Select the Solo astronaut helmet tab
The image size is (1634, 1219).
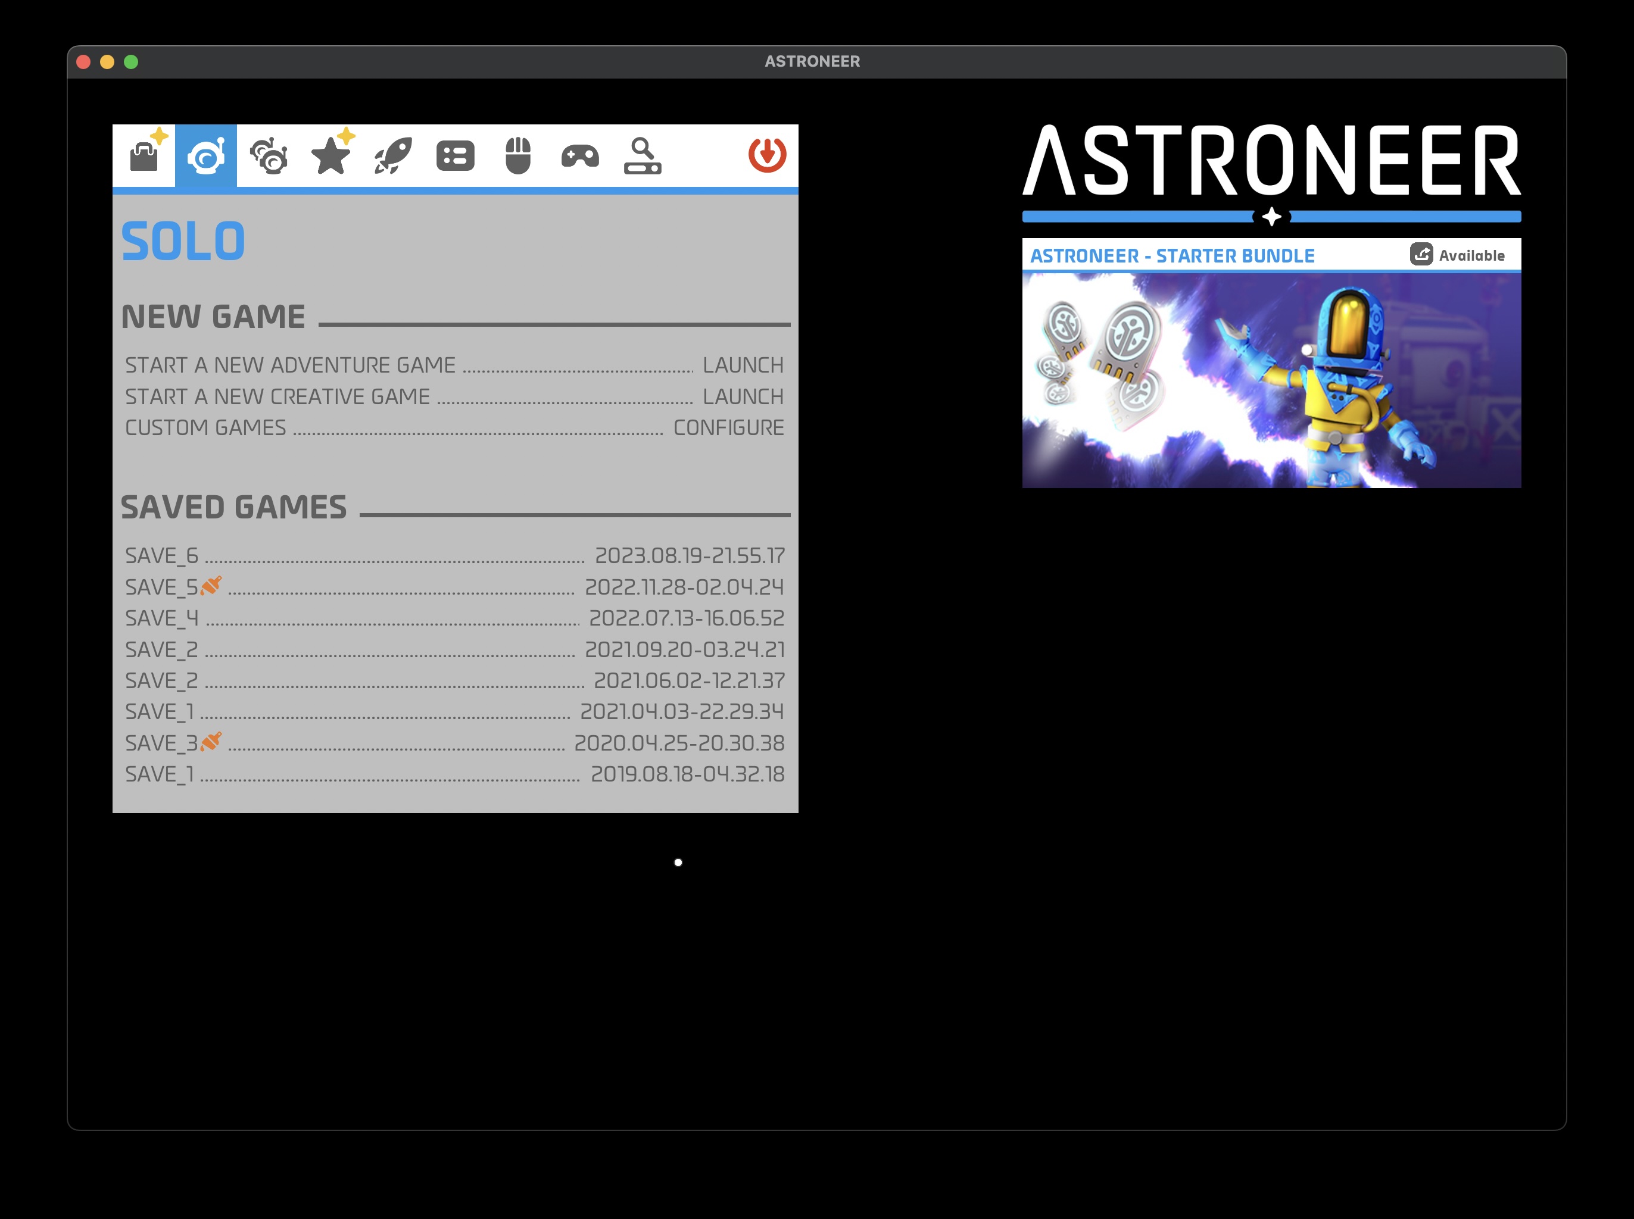pos(205,155)
